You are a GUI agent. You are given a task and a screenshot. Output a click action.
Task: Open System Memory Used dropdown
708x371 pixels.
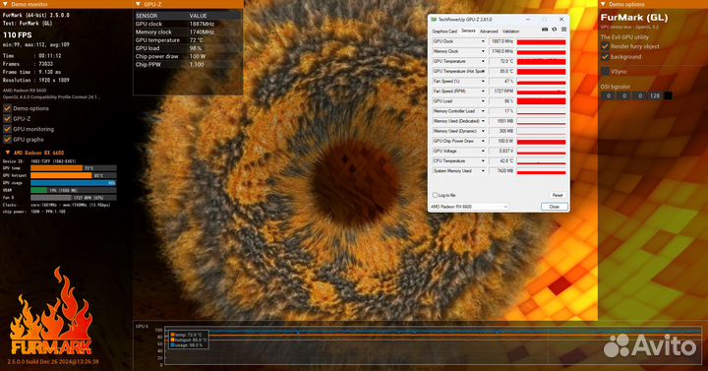pos(483,171)
